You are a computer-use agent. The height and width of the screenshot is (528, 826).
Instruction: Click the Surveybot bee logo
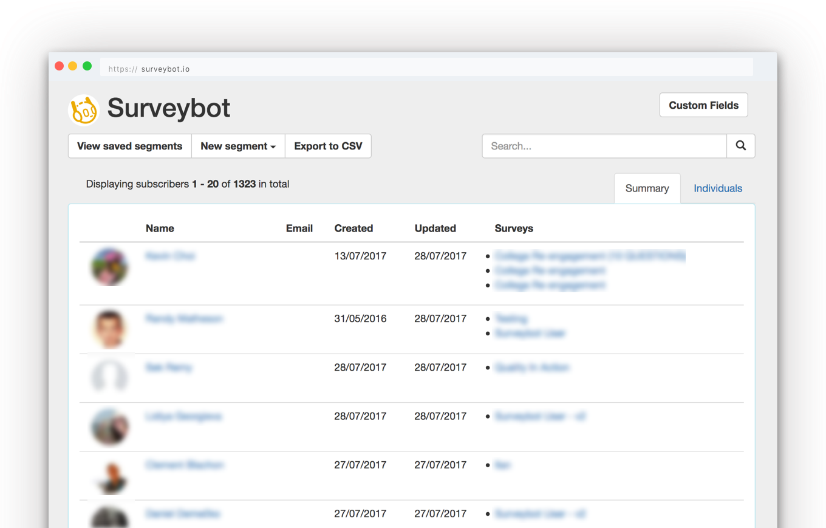click(x=84, y=108)
